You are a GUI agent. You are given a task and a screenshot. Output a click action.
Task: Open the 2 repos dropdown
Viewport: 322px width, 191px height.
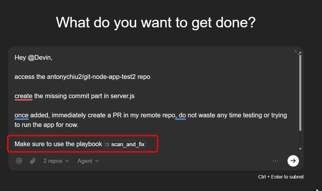point(56,161)
